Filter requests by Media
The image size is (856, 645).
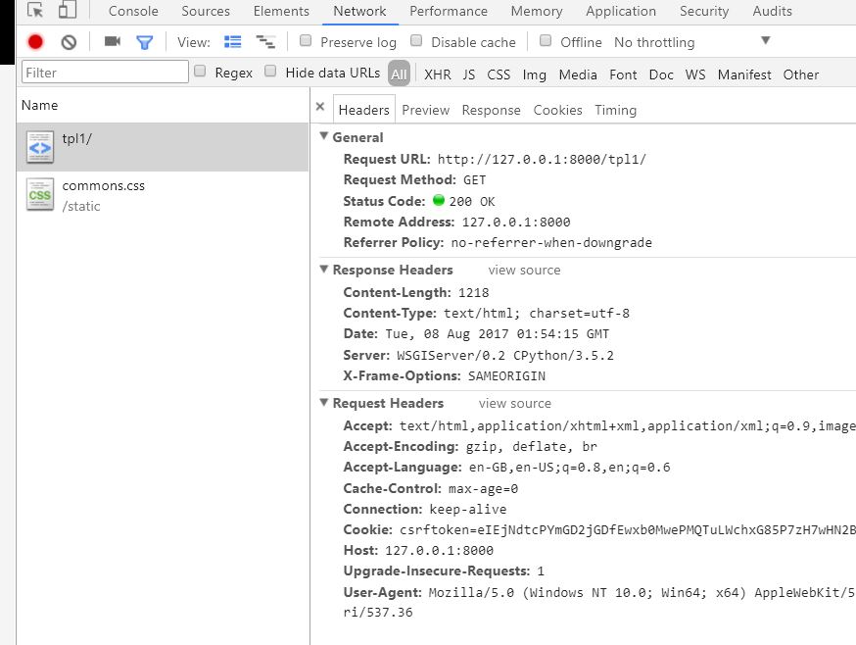pyautogui.click(x=578, y=74)
